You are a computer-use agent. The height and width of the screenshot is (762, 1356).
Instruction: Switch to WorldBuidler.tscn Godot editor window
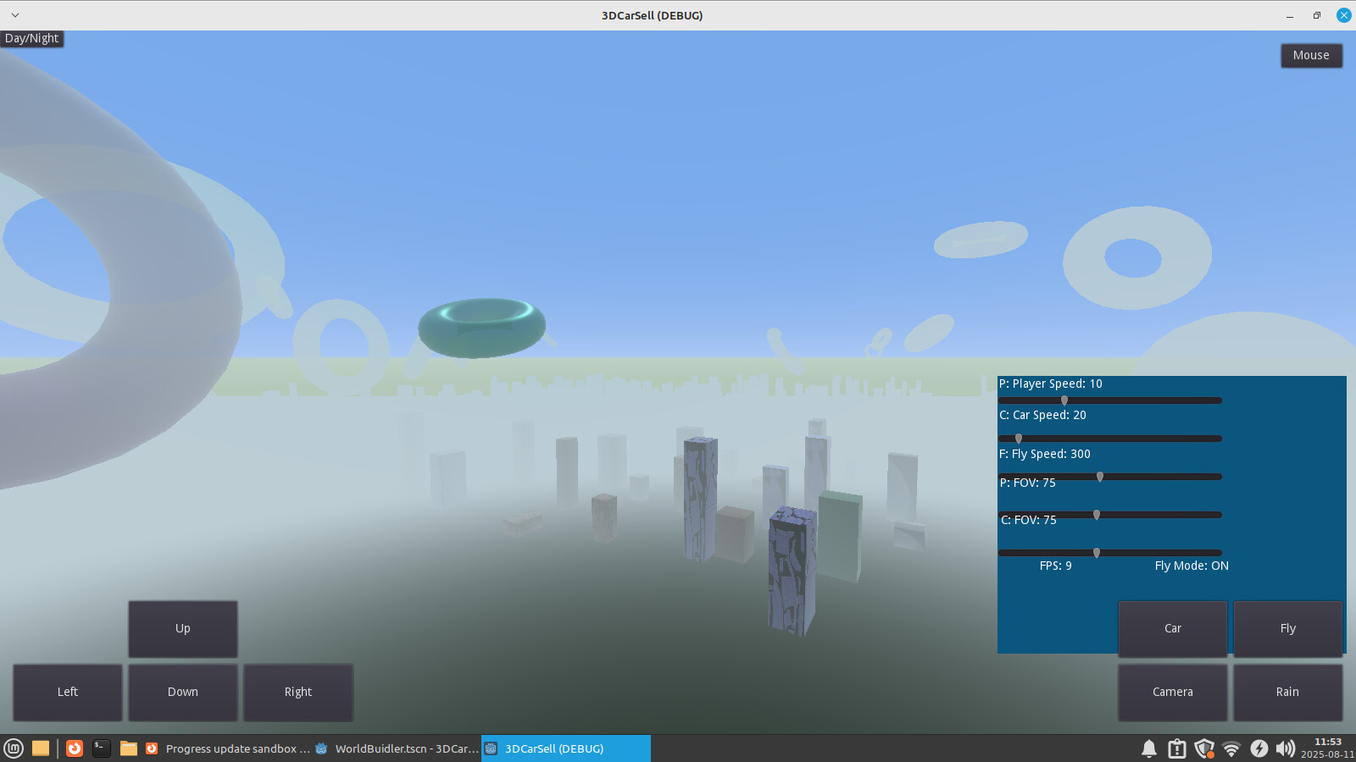397,748
